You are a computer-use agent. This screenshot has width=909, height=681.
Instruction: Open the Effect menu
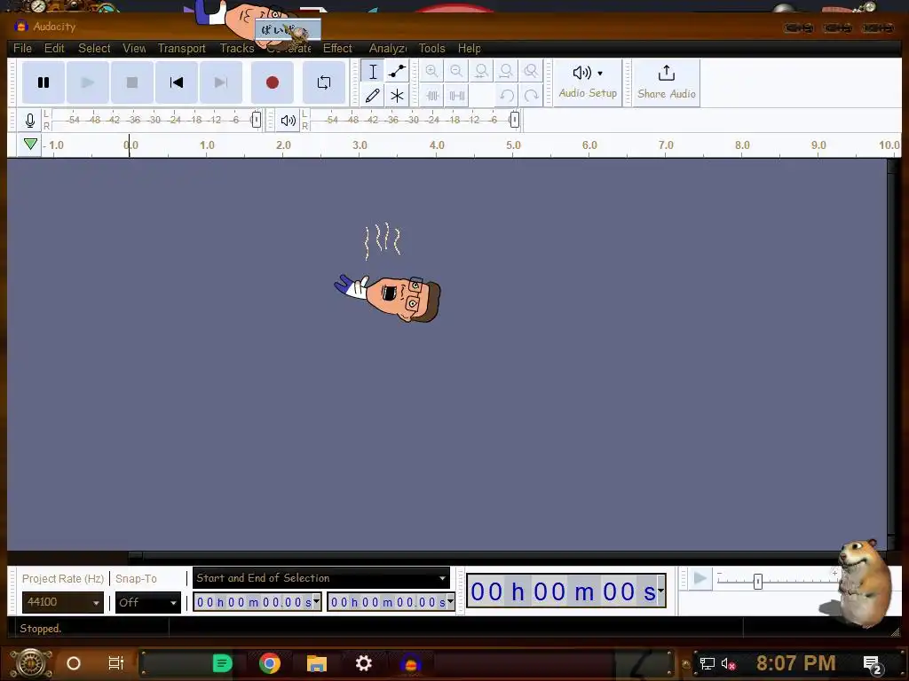[x=337, y=48]
